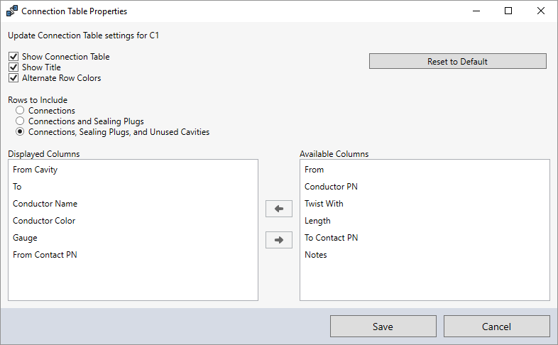Select Connections, Sealing Plugs, and Unused Cavities
Viewport: 558px width, 345px height.
[20, 131]
